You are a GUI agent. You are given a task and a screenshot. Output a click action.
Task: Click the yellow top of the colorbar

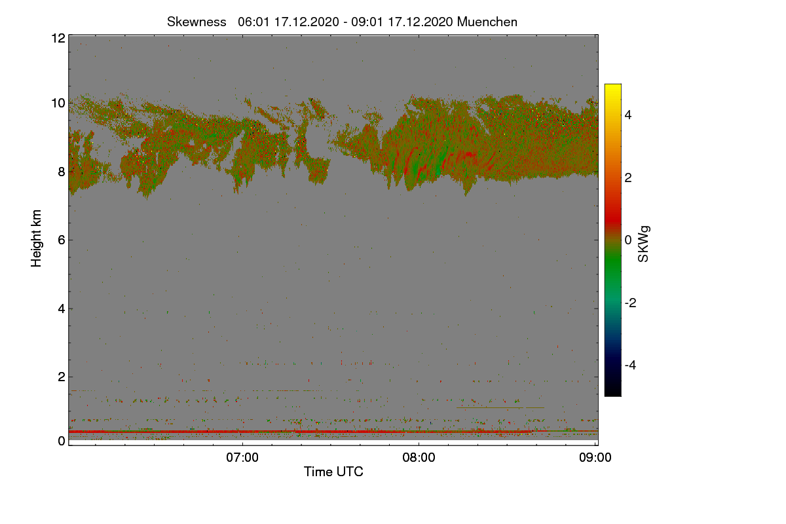point(612,89)
